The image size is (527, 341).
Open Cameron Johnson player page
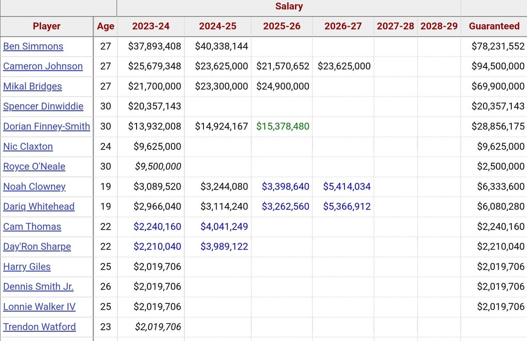click(43, 66)
